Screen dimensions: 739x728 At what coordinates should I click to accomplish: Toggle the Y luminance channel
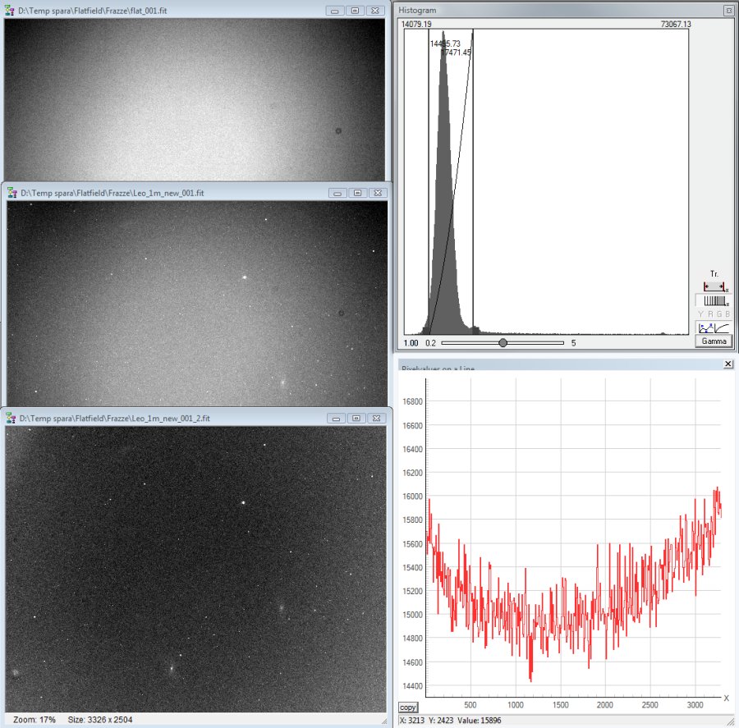700,314
